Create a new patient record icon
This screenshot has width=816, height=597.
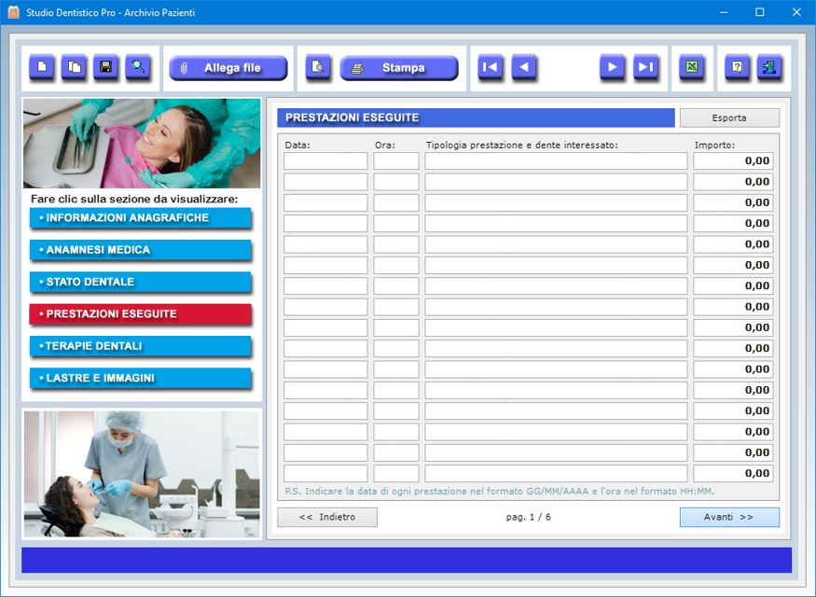pos(42,67)
